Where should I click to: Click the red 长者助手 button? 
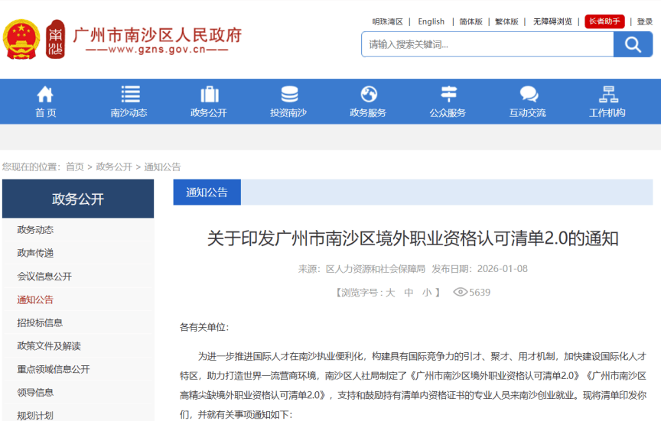pos(604,21)
